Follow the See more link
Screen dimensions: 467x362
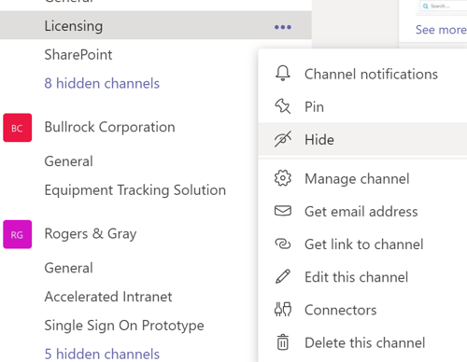point(441,30)
